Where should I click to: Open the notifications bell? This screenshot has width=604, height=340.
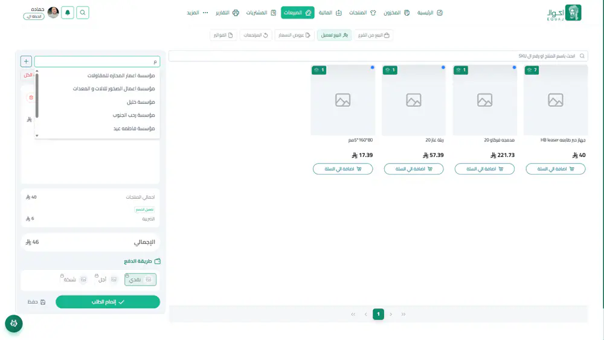68,13
